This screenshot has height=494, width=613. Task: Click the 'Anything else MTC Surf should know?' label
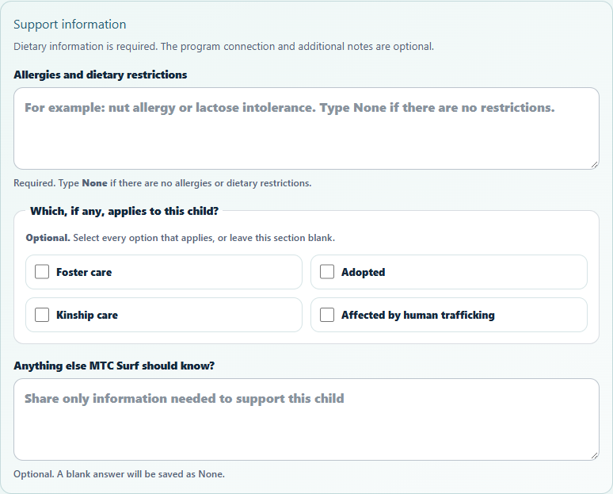(114, 366)
